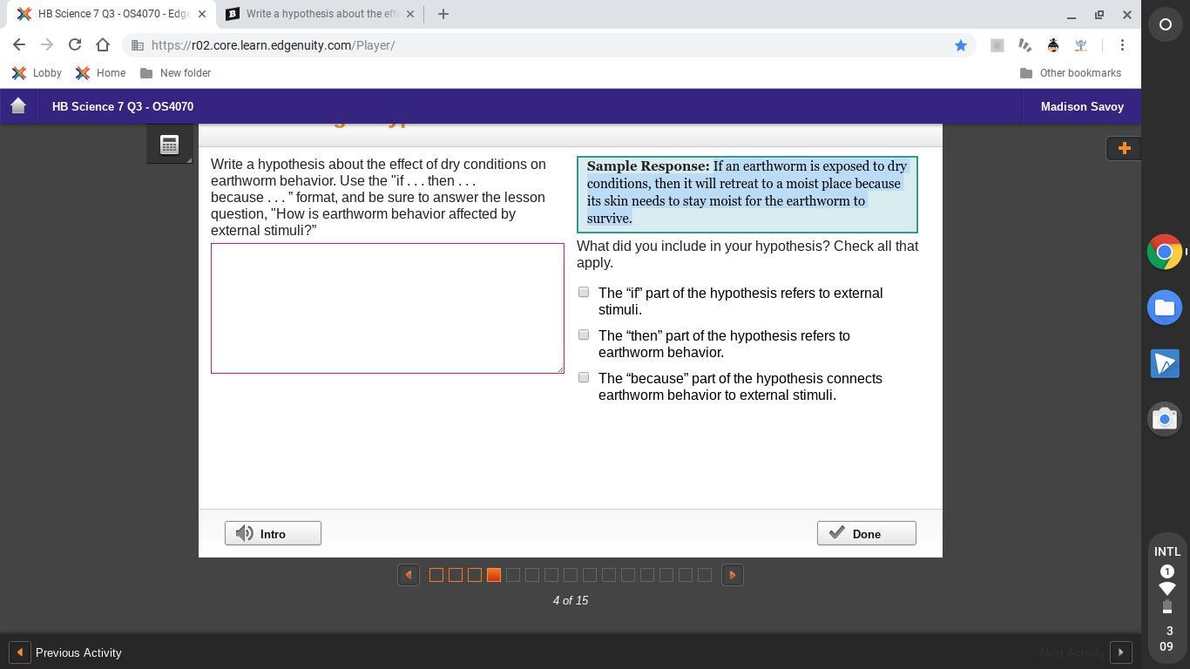Open Chrome from the shelf
The width and height of the screenshot is (1190, 669).
tap(1165, 252)
